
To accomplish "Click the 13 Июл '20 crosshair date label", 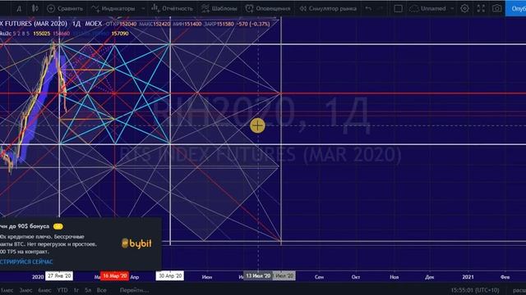I will (258, 276).
